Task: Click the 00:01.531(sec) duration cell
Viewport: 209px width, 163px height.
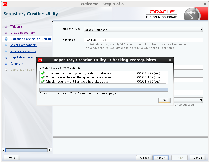Action: [x=151, y=81]
